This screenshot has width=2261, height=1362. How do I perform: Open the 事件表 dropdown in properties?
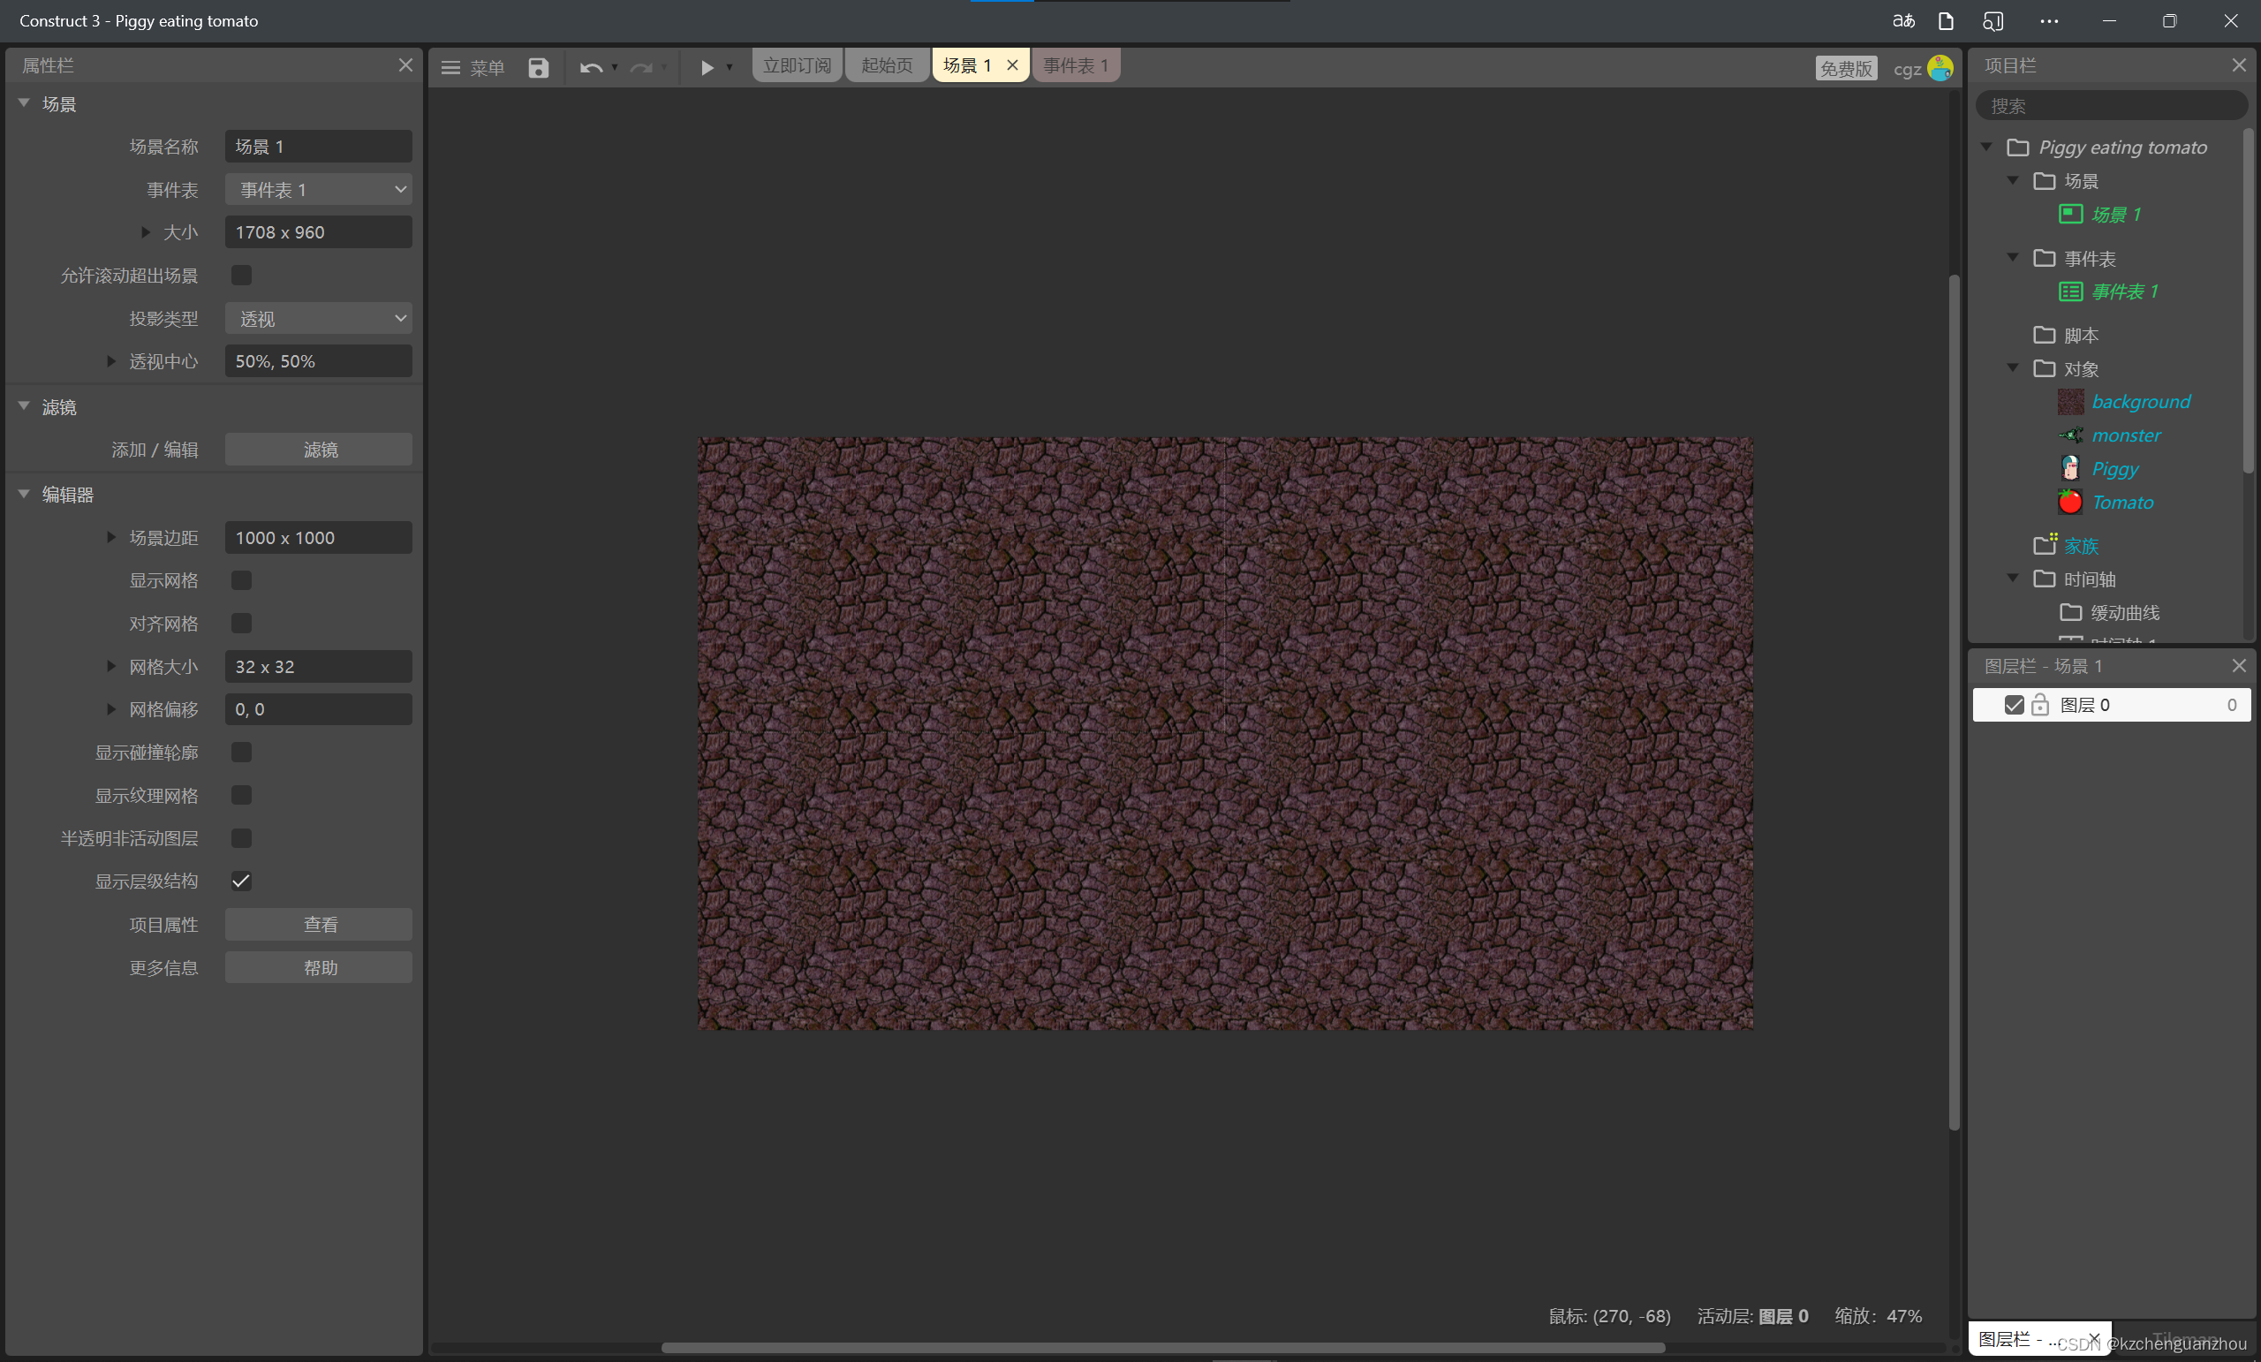(x=319, y=190)
